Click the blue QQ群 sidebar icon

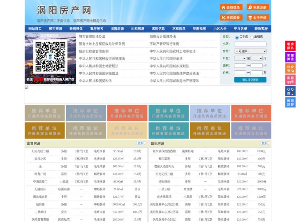click(290, 91)
